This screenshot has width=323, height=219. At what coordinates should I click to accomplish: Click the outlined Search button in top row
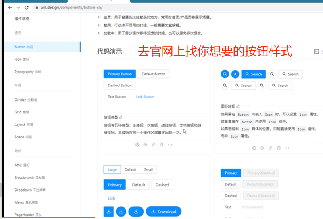290,74
